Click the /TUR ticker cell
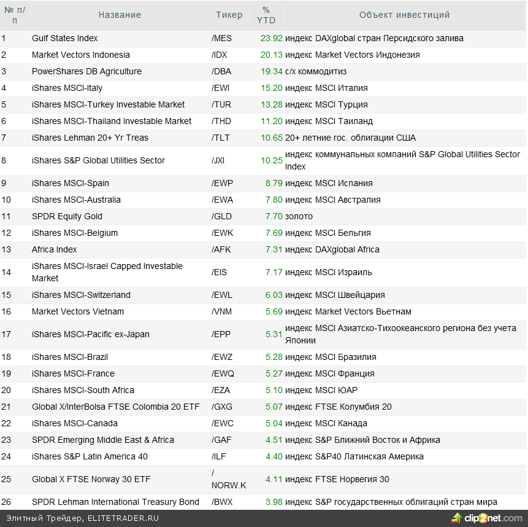The height and width of the screenshot is (527, 528). 221,104
